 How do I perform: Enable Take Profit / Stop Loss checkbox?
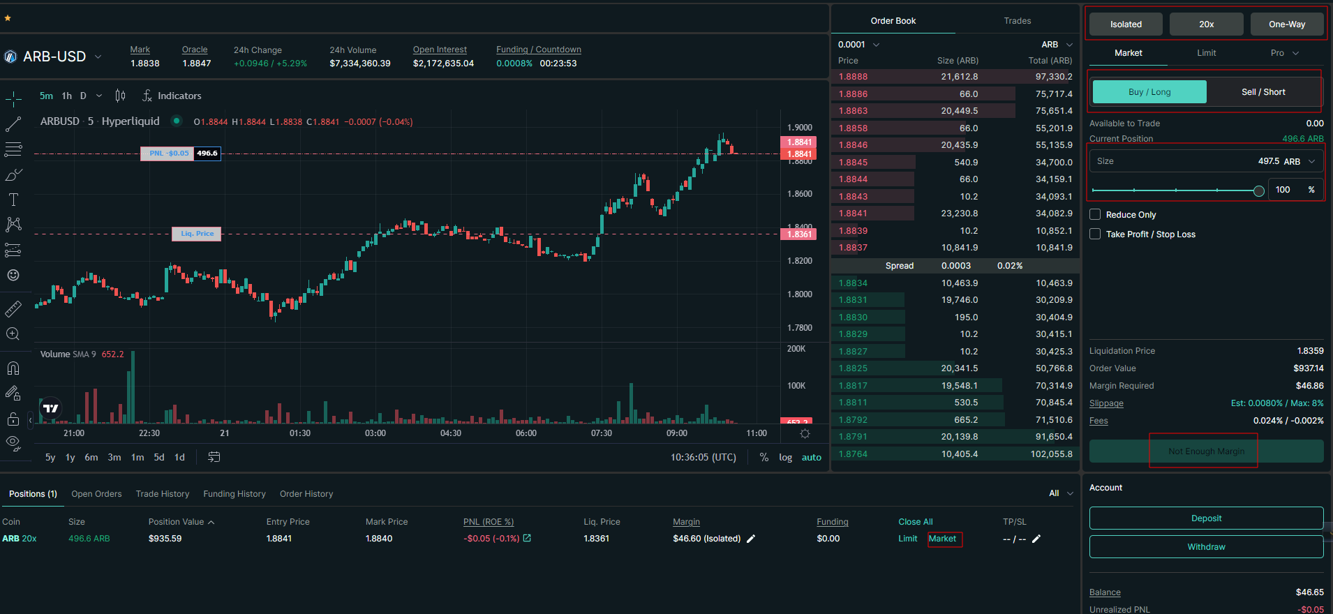pyautogui.click(x=1095, y=234)
